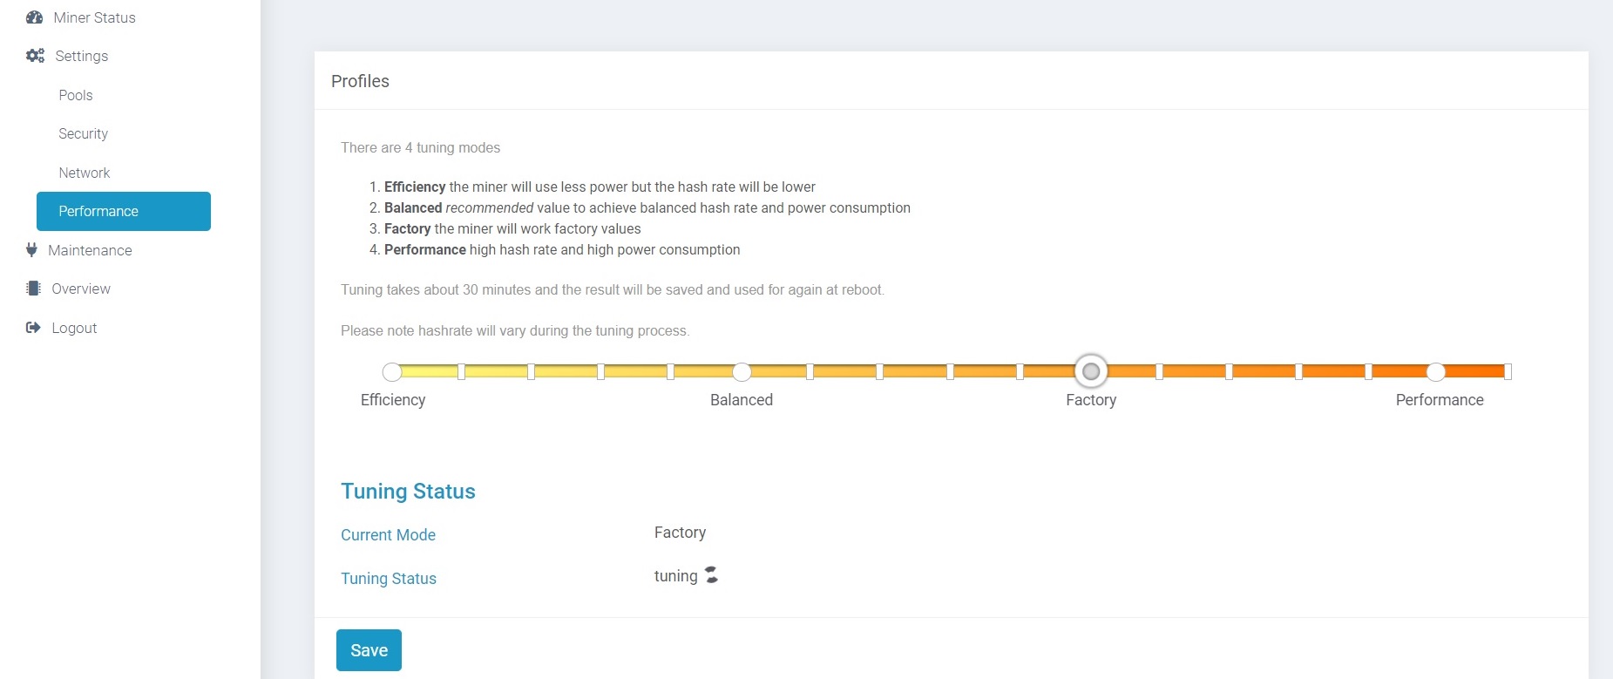Image resolution: width=1613 pixels, height=679 pixels.
Task: Save the tuning profile
Action: (369, 650)
